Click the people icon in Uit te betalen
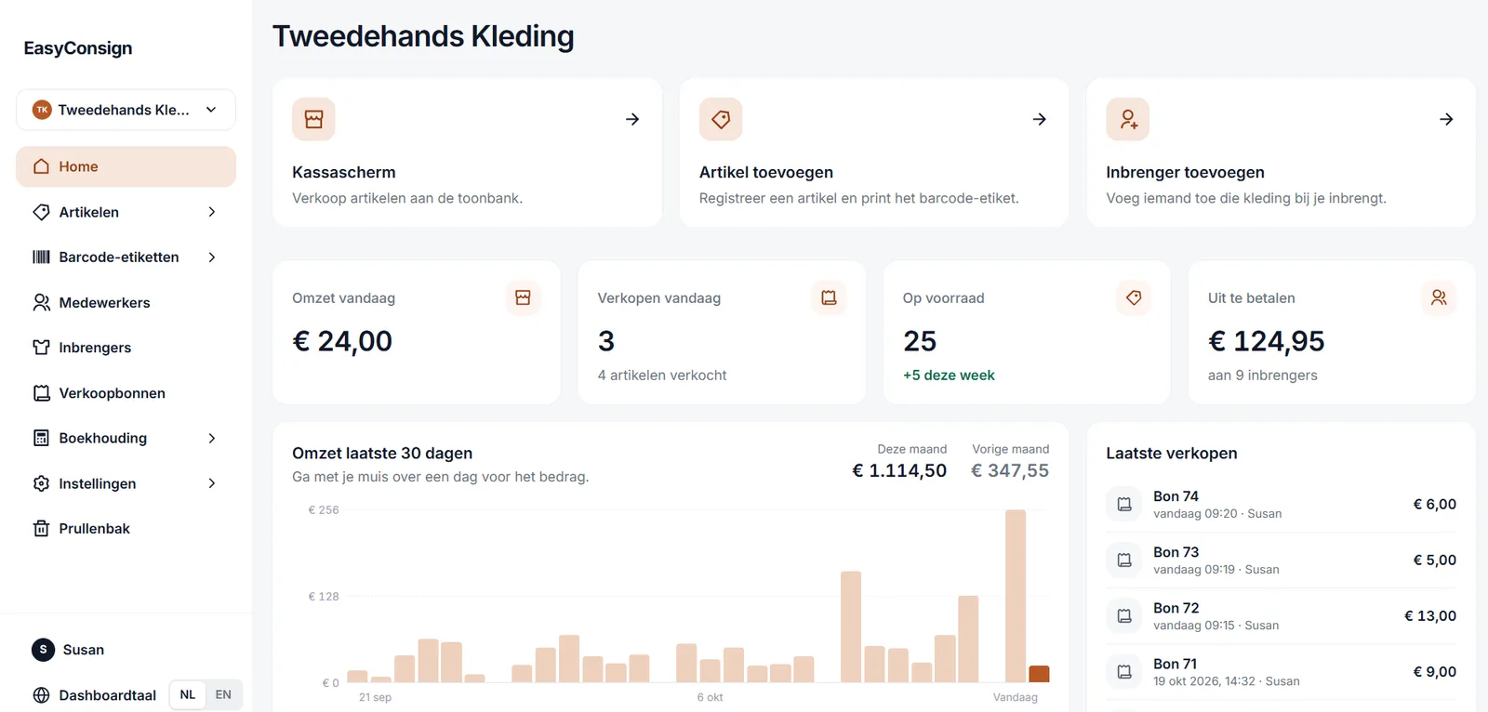Image resolution: width=1488 pixels, height=712 pixels. click(1439, 297)
